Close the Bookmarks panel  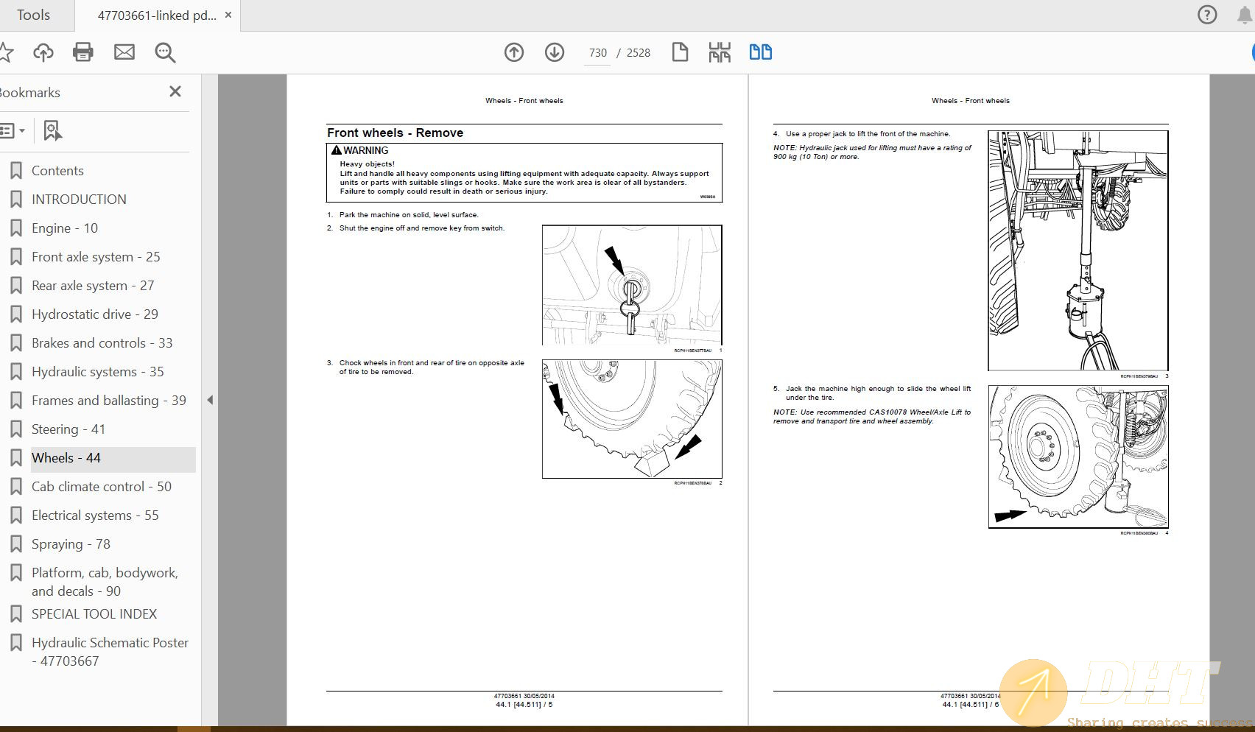175,91
